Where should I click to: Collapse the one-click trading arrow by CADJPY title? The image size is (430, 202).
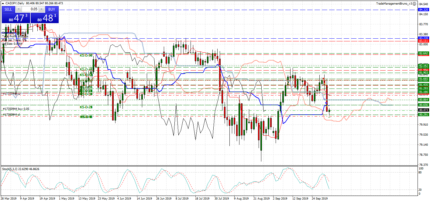click(x=2, y=3)
